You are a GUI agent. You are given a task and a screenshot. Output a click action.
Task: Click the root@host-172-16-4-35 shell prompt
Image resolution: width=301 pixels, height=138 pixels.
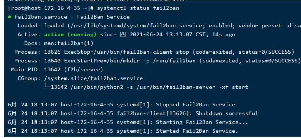pos(51,8)
